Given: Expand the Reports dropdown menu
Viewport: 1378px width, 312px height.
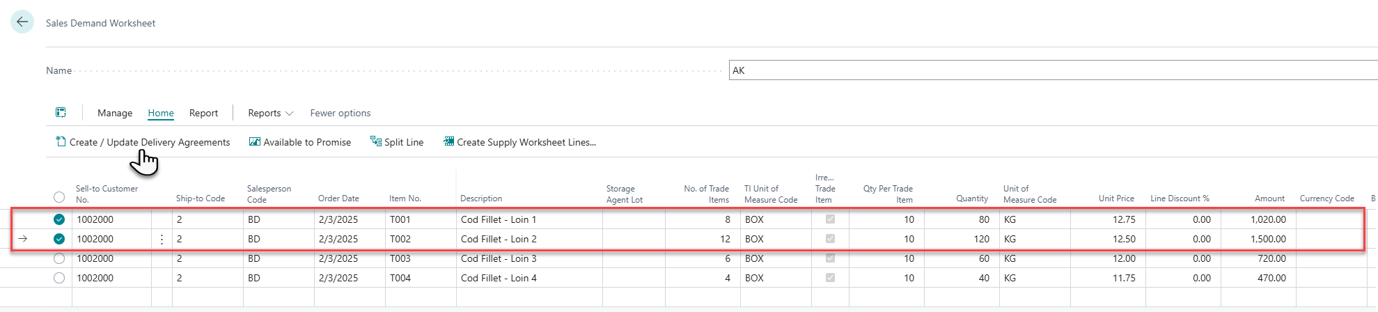Looking at the screenshot, I should point(270,113).
